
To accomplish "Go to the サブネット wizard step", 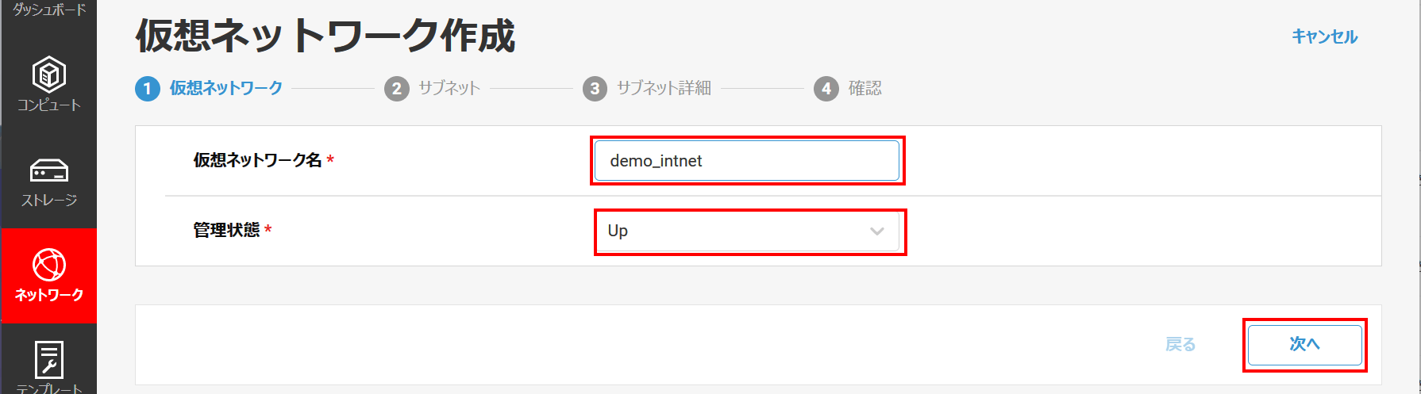I will pos(449,89).
